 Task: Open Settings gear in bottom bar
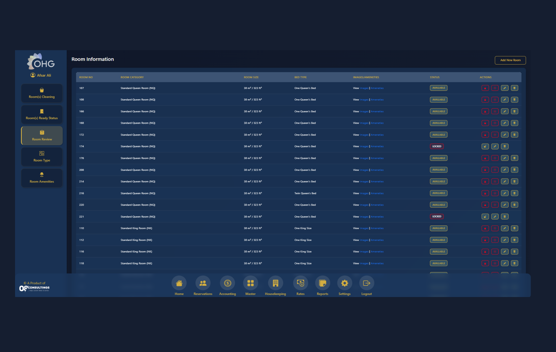[344, 283]
